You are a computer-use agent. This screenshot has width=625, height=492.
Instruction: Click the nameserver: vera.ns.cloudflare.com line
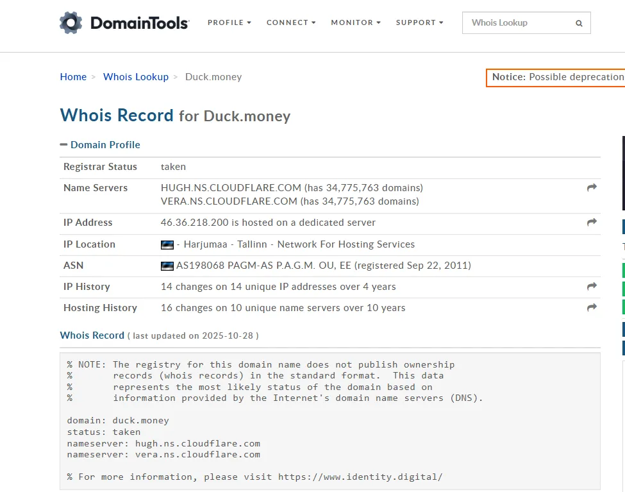click(x=163, y=455)
